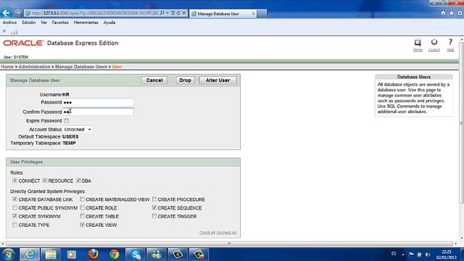
Task: Uncheck the CONNECT role checkbox
Action: coord(14,181)
